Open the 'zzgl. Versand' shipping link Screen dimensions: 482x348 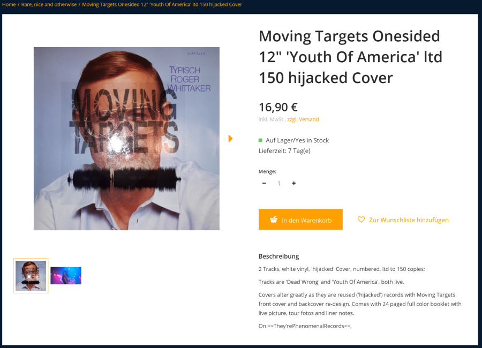pyautogui.click(x=303, y=119)
